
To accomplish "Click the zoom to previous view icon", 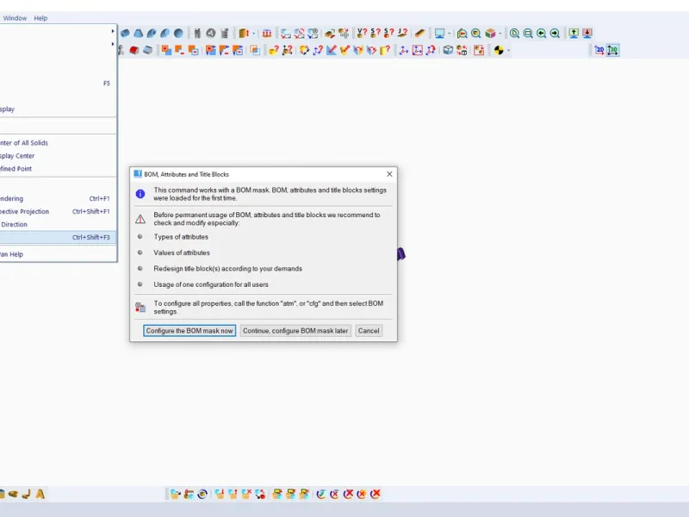I will coord(542,33).
